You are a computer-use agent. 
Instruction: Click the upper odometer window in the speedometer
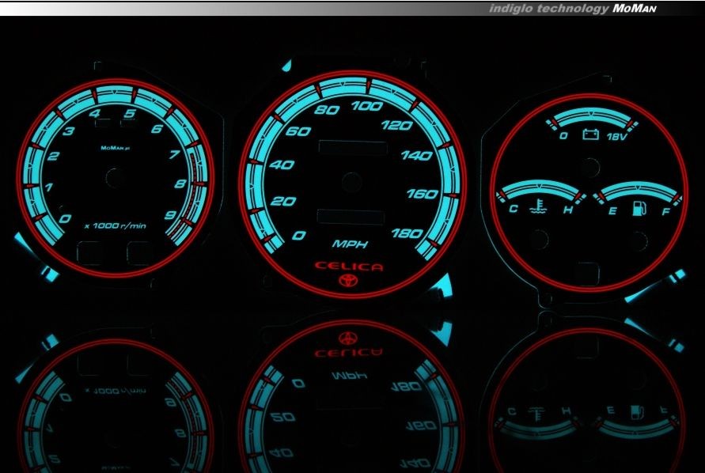[x=352, y=148]
